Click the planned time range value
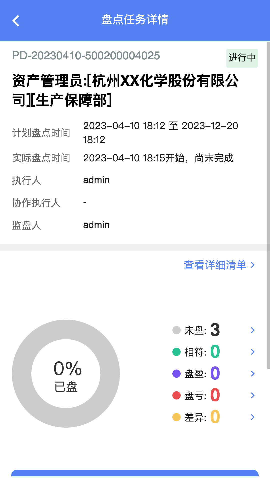 click(161, 133)
